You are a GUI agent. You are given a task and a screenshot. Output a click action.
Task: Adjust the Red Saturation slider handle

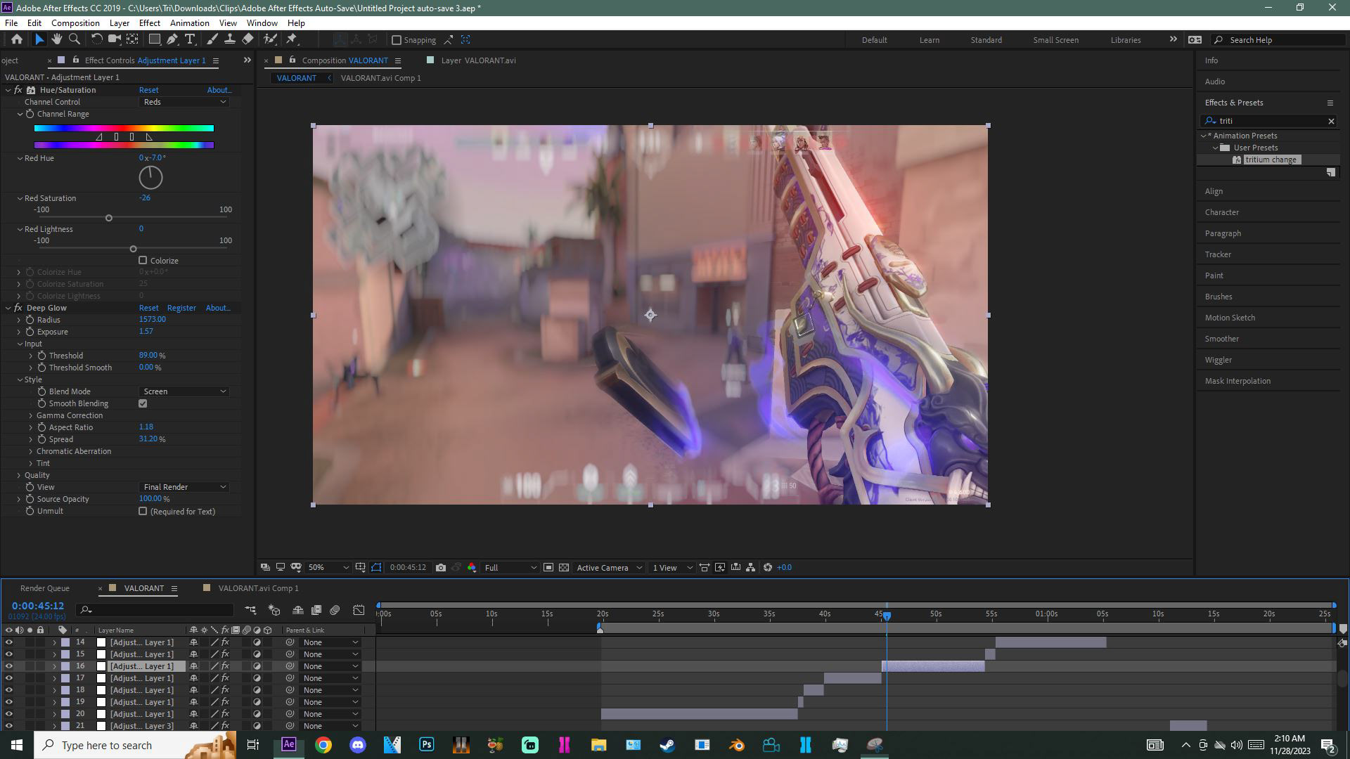click(109, 218)
